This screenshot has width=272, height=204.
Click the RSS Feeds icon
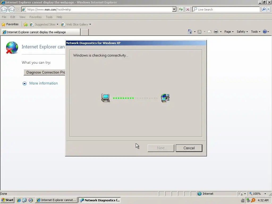tap(199, 32)
